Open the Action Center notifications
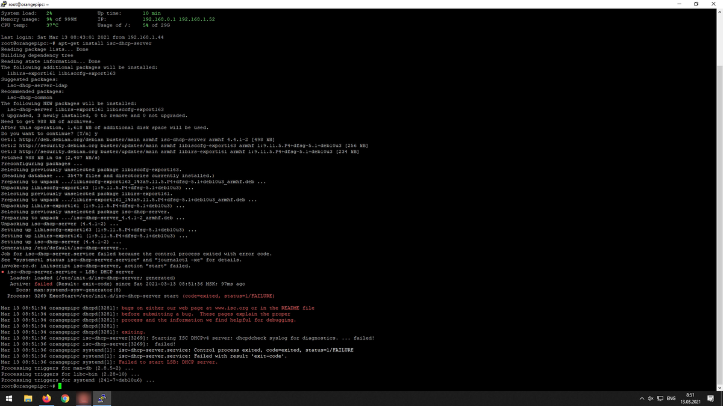Viewport: 723px width, 406px height. 710,399
